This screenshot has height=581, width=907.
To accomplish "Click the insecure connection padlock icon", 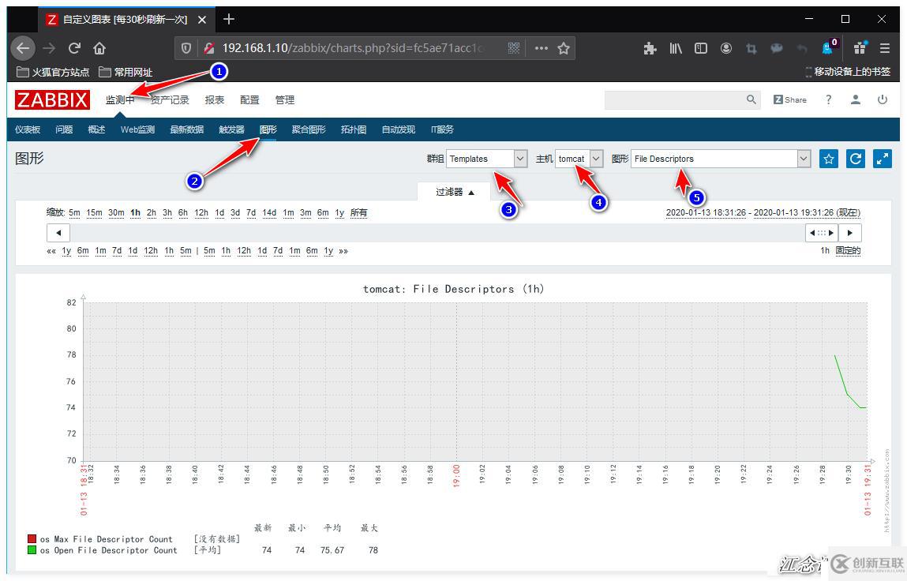I will [209, 48].
